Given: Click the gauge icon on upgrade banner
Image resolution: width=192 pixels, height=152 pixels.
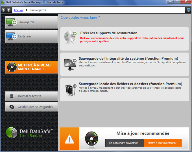Looking at the screenshot, I should click(12, 67).
